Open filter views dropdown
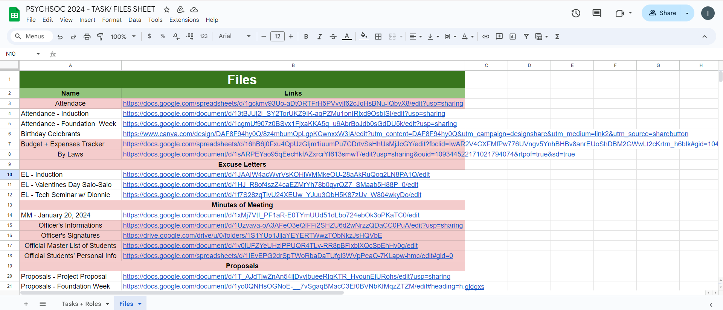The image size is (723, 310). click(x=541, y=36)
